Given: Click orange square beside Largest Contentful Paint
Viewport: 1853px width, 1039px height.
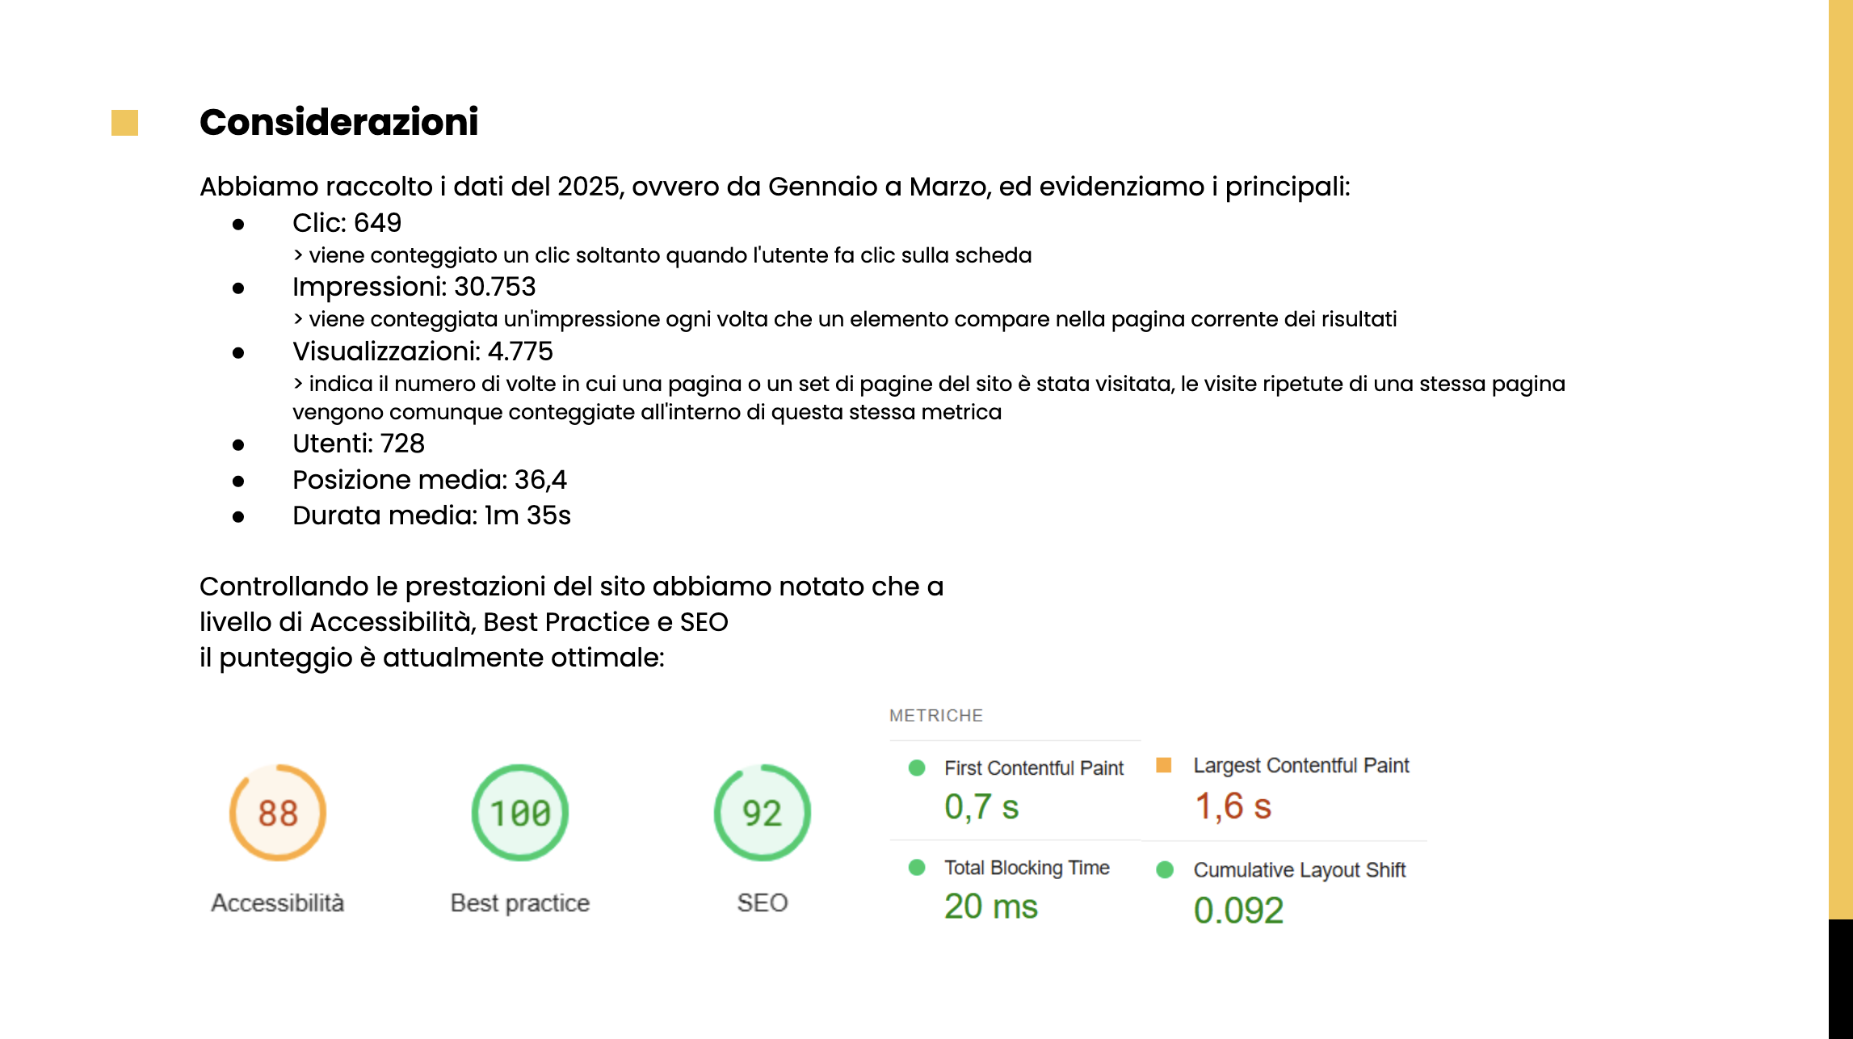Looking at the screenshot, I should (1164, 765).
